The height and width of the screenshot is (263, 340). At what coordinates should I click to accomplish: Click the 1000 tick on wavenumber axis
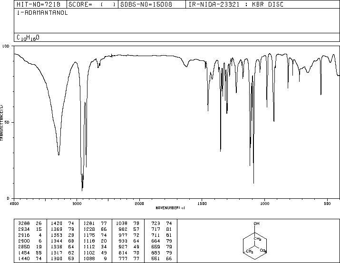tap(265, 204)
